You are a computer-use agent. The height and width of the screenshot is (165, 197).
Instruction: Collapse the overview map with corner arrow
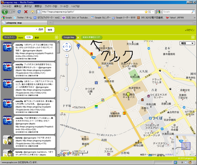click(194, 155)
